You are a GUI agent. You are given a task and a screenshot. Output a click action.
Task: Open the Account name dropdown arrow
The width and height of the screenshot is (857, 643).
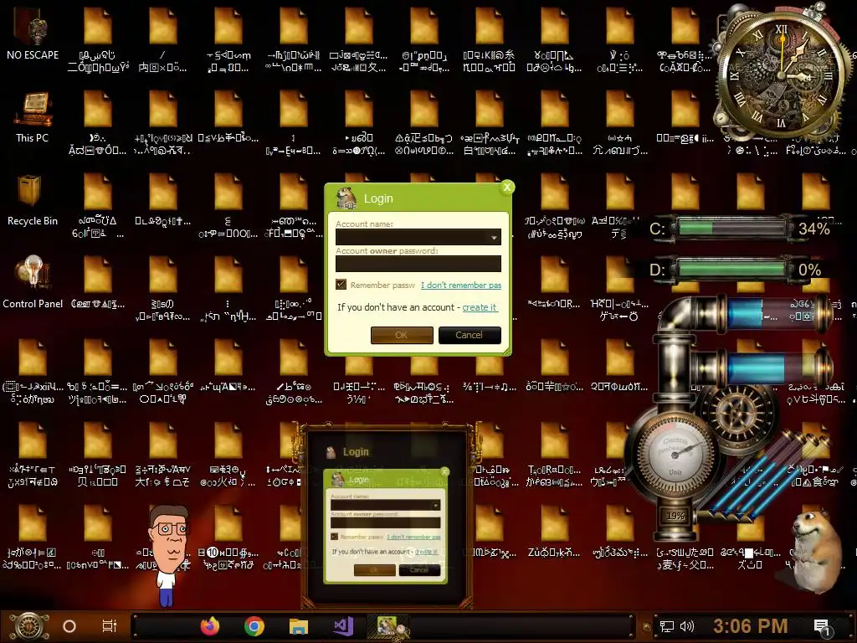click(494, 237)
